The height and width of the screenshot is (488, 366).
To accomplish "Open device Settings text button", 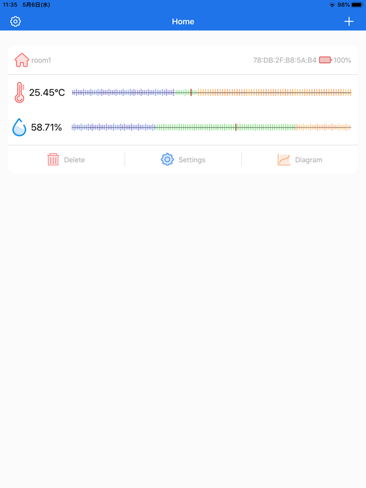I will point(192,159).
